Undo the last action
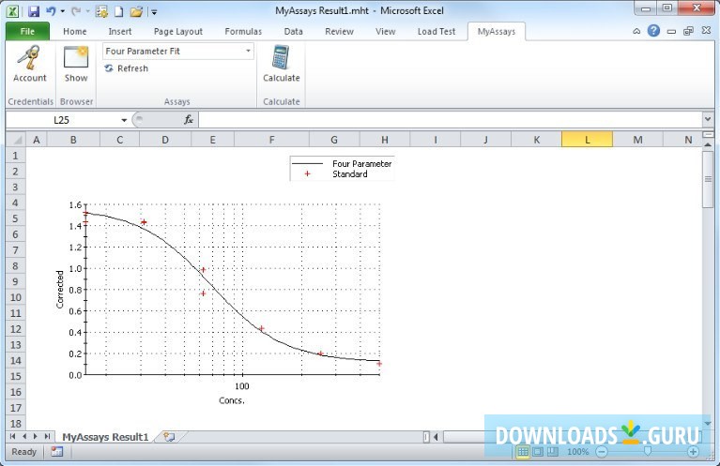This screenshot has height=466, width=720. (51, 11)
